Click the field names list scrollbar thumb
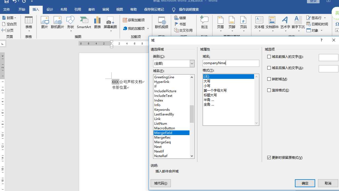This screenshot has width=339, height=191. pos(192,114)
